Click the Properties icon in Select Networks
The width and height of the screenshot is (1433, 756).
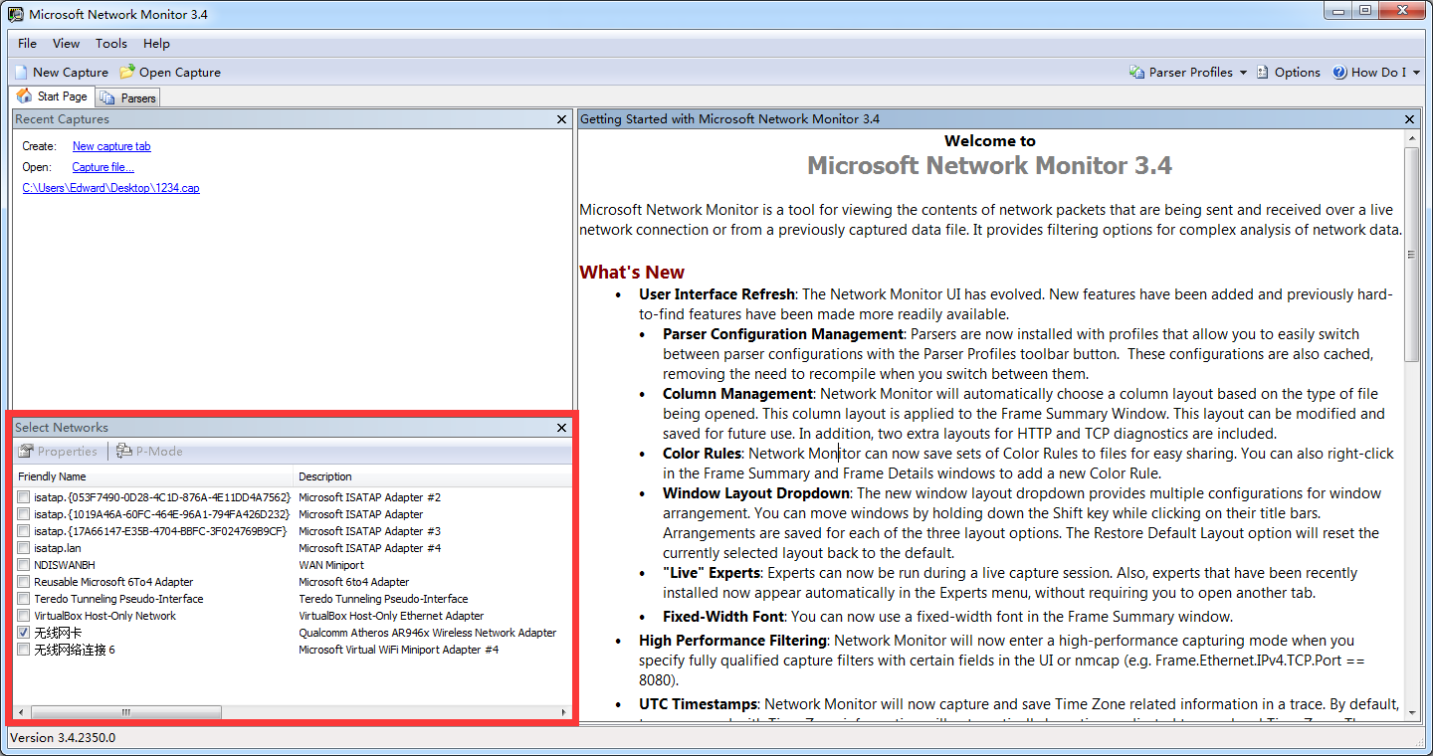(24, 451)
